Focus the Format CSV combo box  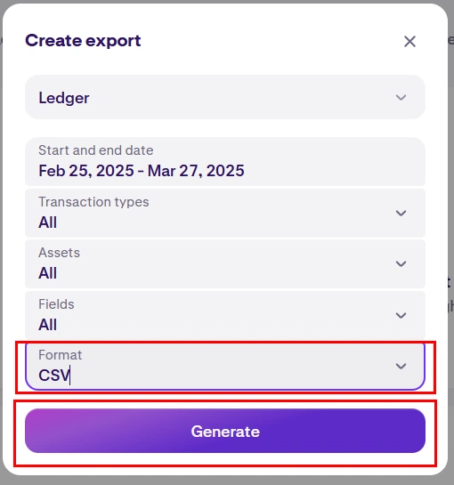point(225,367)
